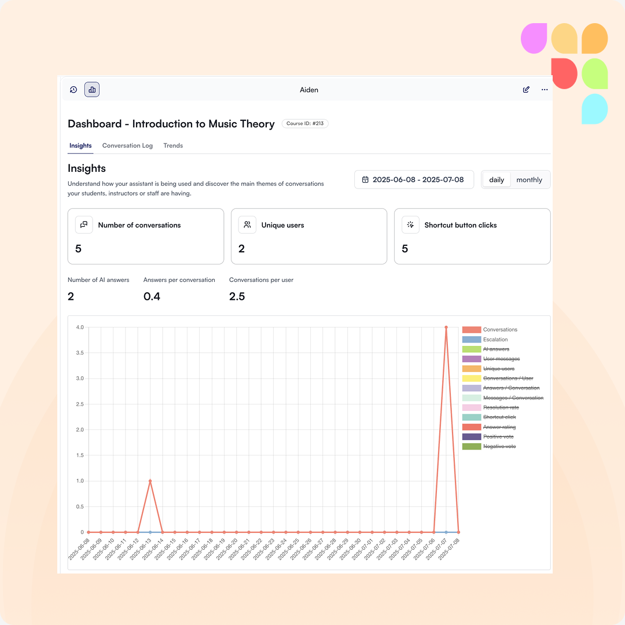Click the Course ID #213 badge

point(305,124)
